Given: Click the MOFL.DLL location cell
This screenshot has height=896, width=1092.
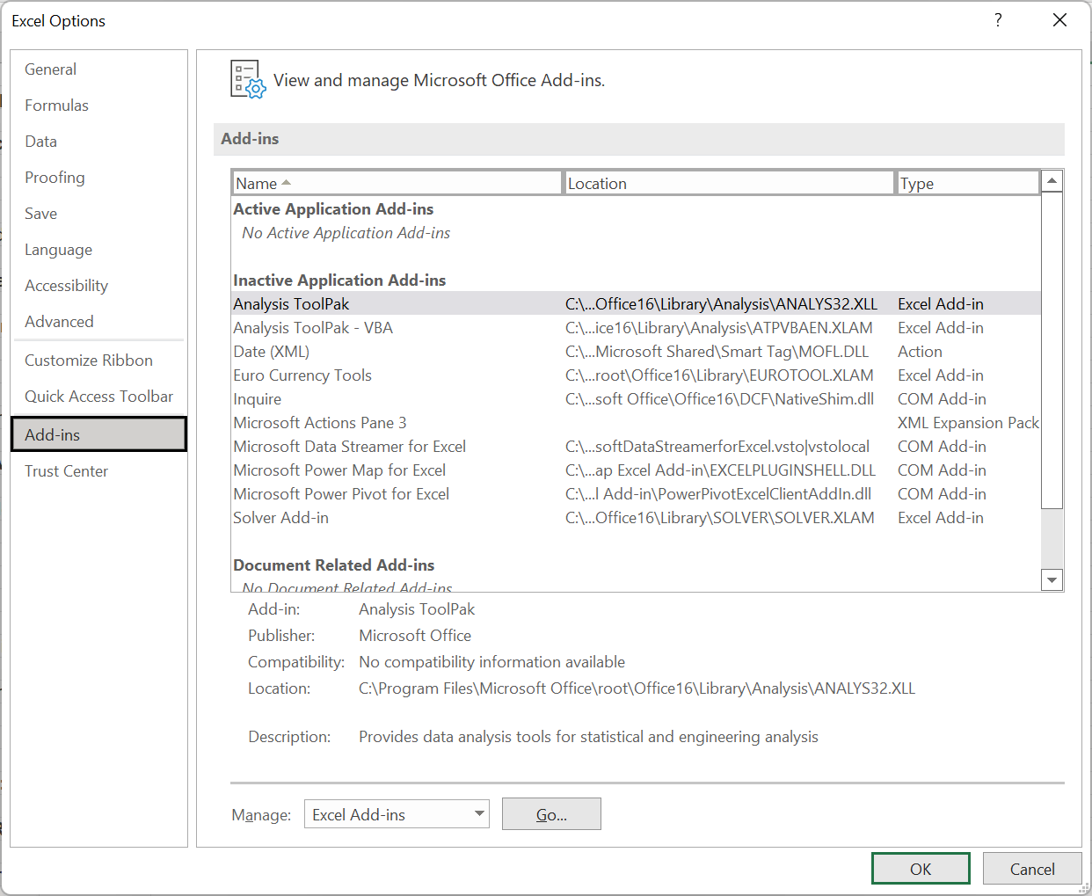Looking at the screenshot, I should coord(717,351).
